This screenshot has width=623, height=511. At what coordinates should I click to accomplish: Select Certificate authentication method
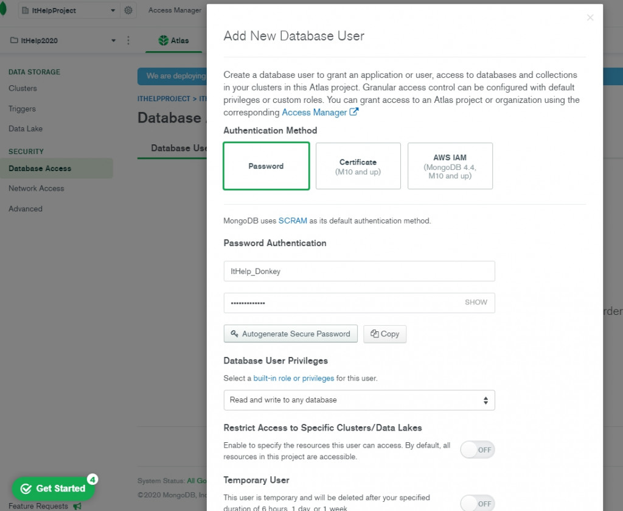click(358, 166)
